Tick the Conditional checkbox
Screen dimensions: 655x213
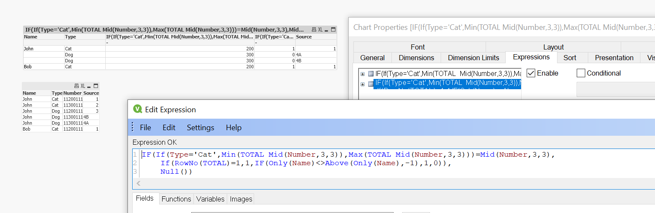tap(581, 73)
